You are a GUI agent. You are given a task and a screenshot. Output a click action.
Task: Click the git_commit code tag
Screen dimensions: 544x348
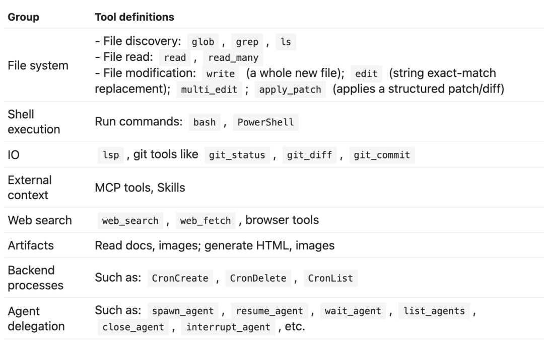(382, 155)
